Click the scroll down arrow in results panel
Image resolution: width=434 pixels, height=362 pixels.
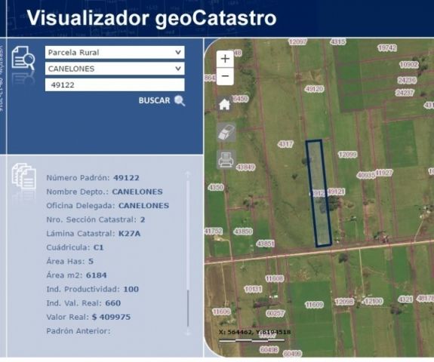coord(188,333)
